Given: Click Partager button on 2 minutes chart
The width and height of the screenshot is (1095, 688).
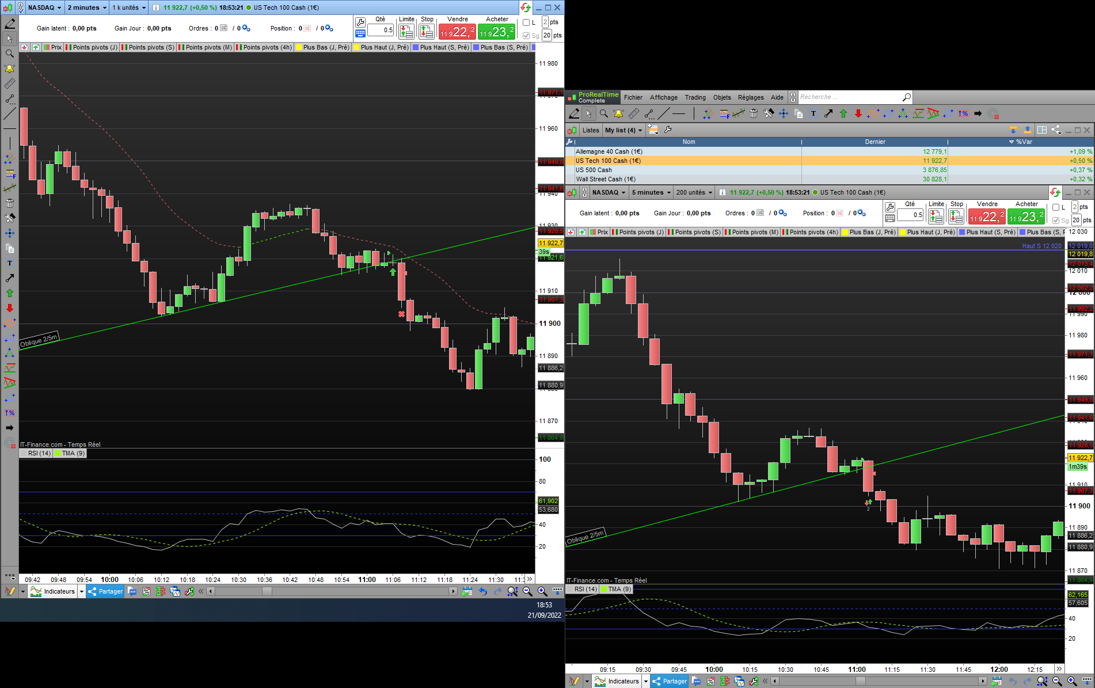Looking at the screenshot, I should pos(105,591).
